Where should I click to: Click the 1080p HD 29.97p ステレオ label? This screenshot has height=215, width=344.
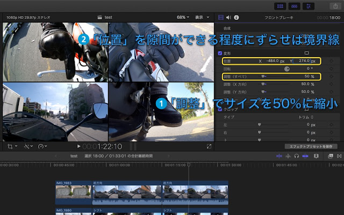click(x=28, y=17)
